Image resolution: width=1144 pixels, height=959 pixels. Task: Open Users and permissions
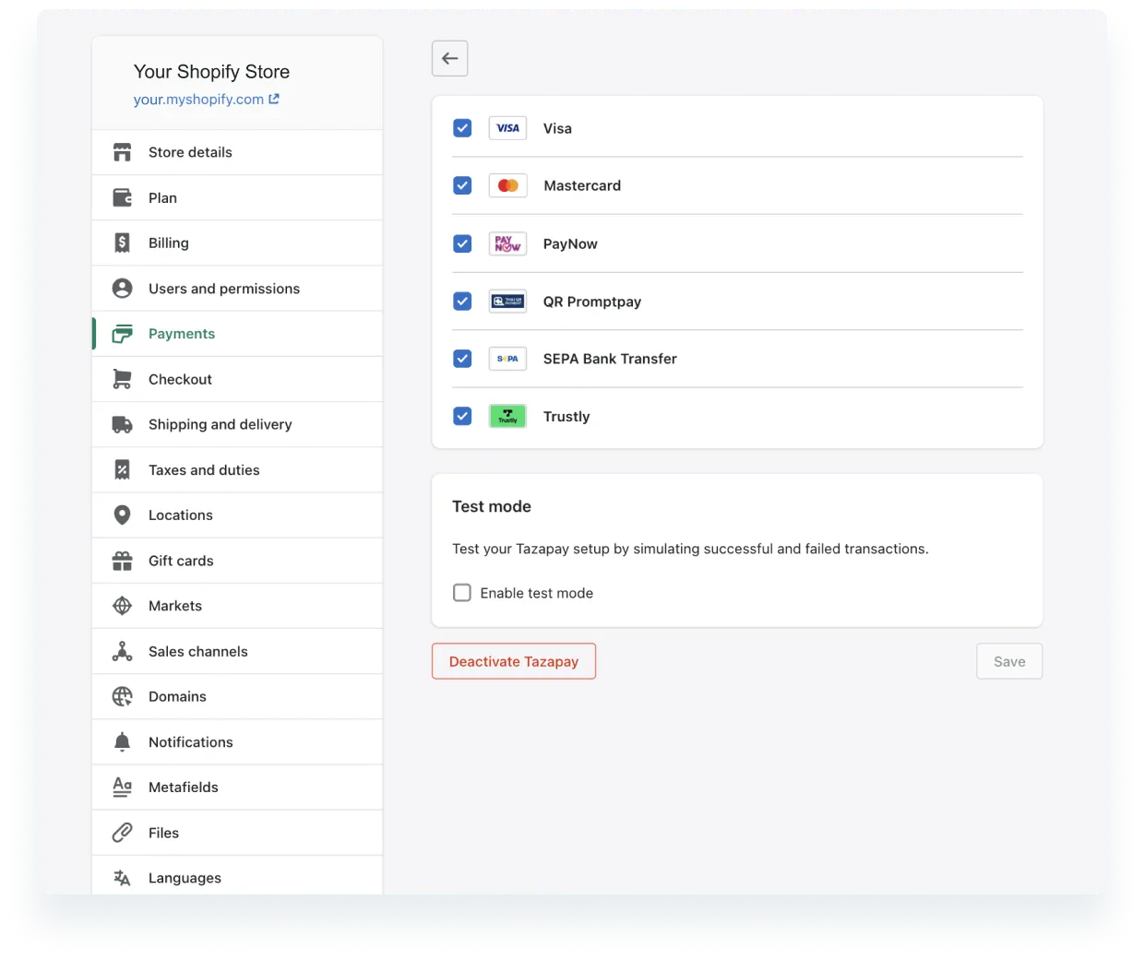point(237,289)
